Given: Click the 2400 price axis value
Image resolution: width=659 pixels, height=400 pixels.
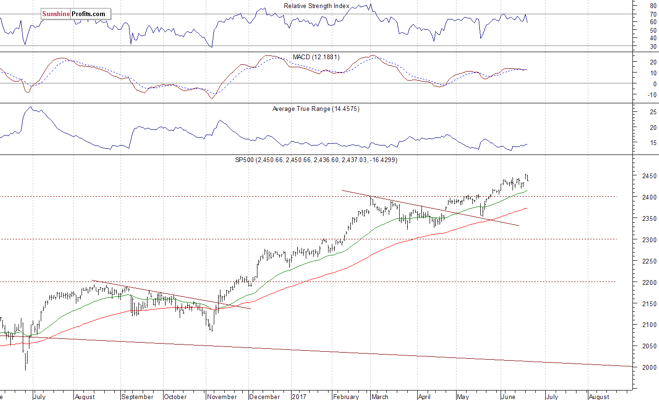Looking at the screenshot, I should 649,197.
